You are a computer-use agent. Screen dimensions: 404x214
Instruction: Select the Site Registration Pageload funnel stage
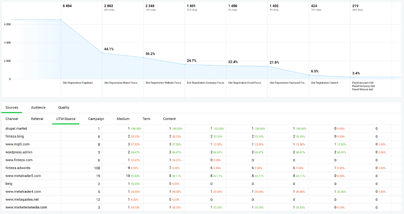[78, 83]
